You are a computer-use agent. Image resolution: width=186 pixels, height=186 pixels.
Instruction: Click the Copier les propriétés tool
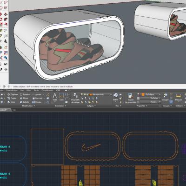131,98
